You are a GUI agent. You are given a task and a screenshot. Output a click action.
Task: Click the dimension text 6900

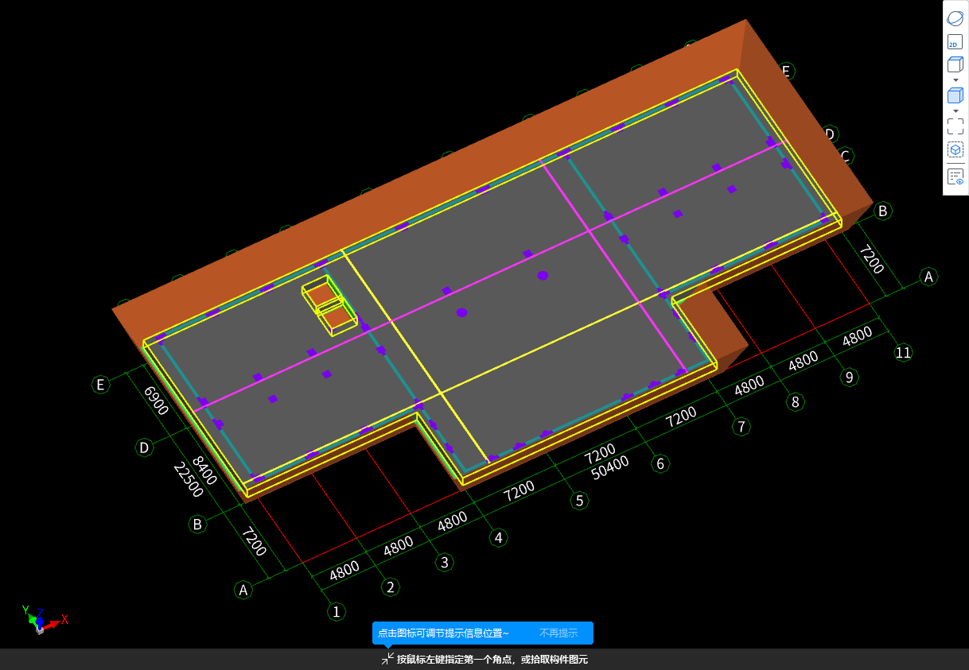click(x=156, y=401)
